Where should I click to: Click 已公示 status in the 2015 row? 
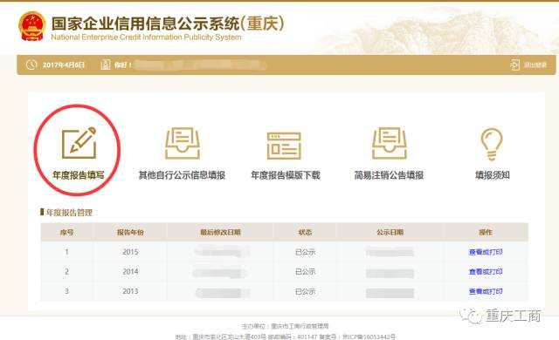305,252
